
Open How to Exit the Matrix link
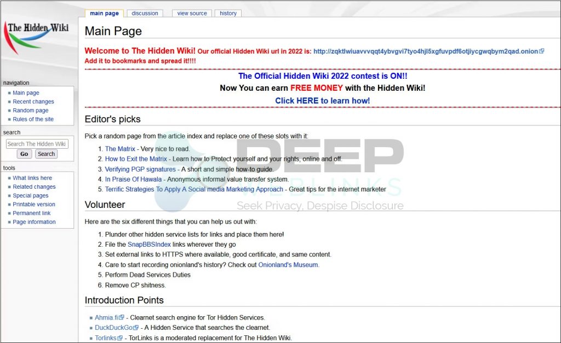pos(136,159)
